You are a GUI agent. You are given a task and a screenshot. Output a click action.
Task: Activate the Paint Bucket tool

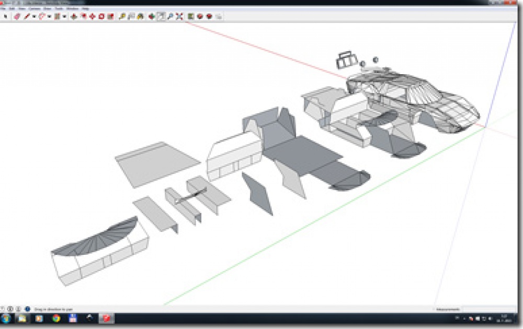point(140,16)
